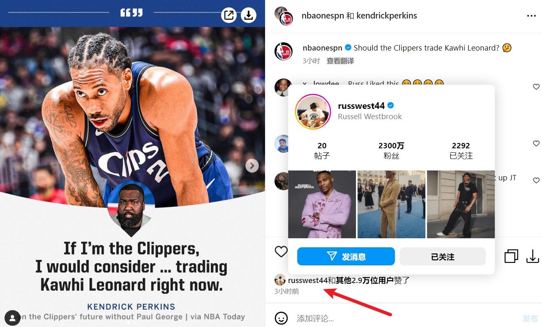Image resolution: width=542 pixels, height=327 pixels.
Task: Show tagged people icon on photo
Action: pos(13,318)
